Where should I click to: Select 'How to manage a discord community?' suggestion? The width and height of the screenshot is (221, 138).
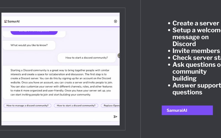[x=27, y=106]
